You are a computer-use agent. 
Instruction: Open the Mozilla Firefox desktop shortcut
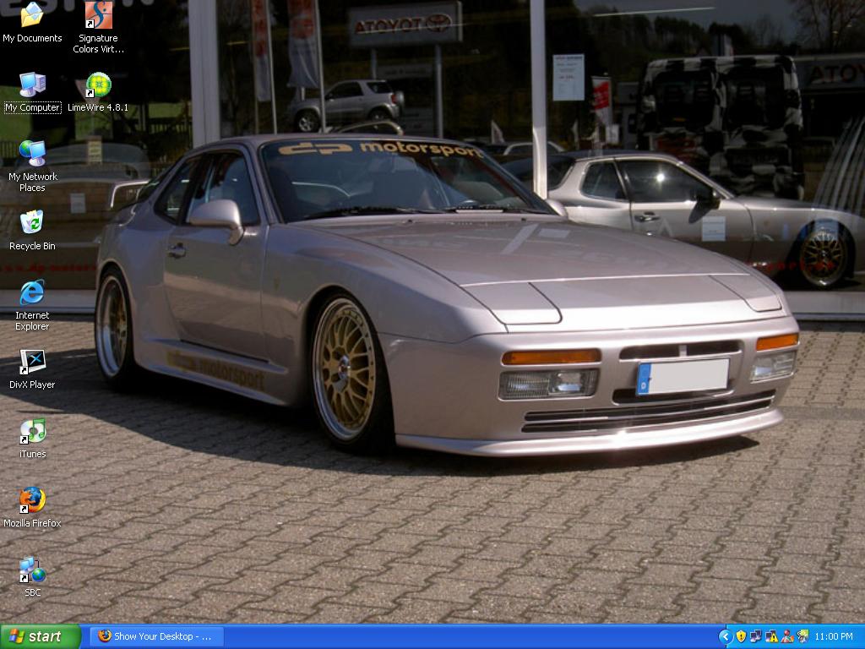click(32, 500)
